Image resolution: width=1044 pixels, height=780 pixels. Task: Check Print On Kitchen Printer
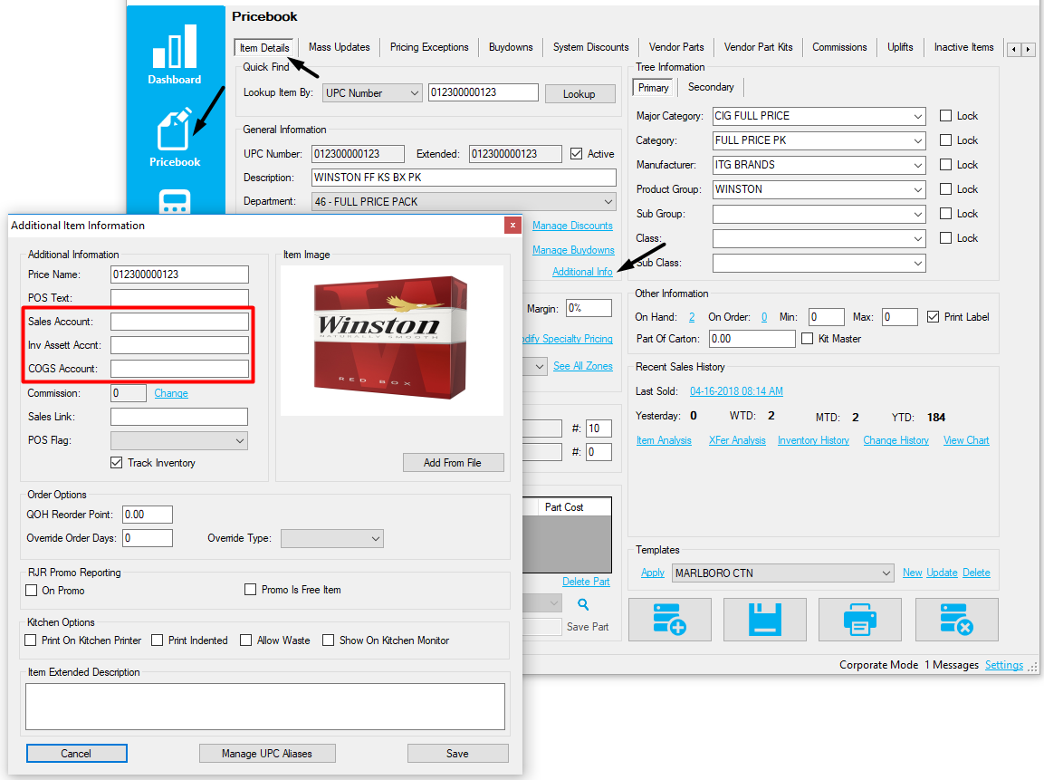[x=31, y=640]
